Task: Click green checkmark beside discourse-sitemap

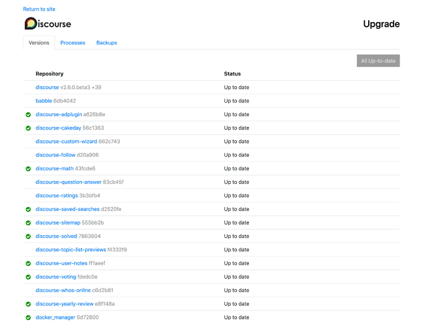Action: coord(28,223)
